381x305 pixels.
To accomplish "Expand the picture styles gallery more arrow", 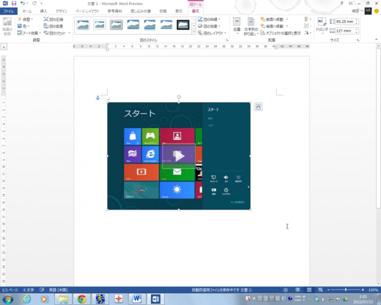I will coord(194,31).
